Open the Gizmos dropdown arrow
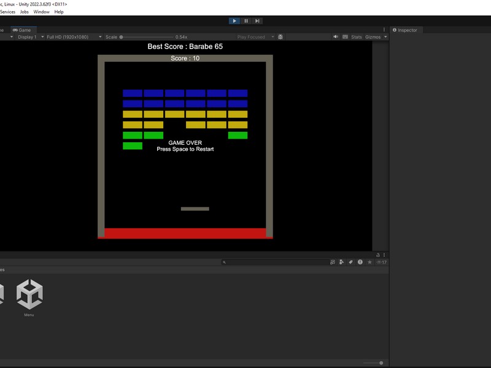 coord(385,37)
